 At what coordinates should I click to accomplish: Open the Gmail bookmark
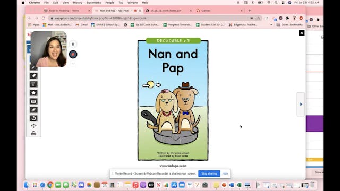pos(81,25)
